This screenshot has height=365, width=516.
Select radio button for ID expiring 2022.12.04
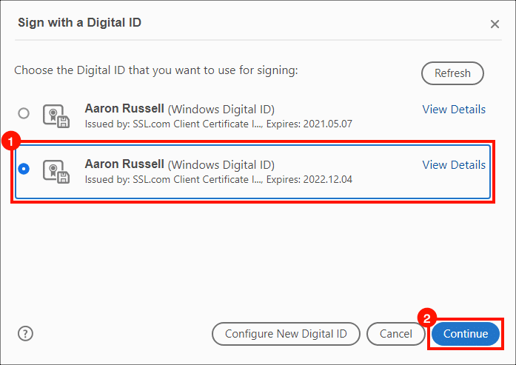(x=24, y=169)
